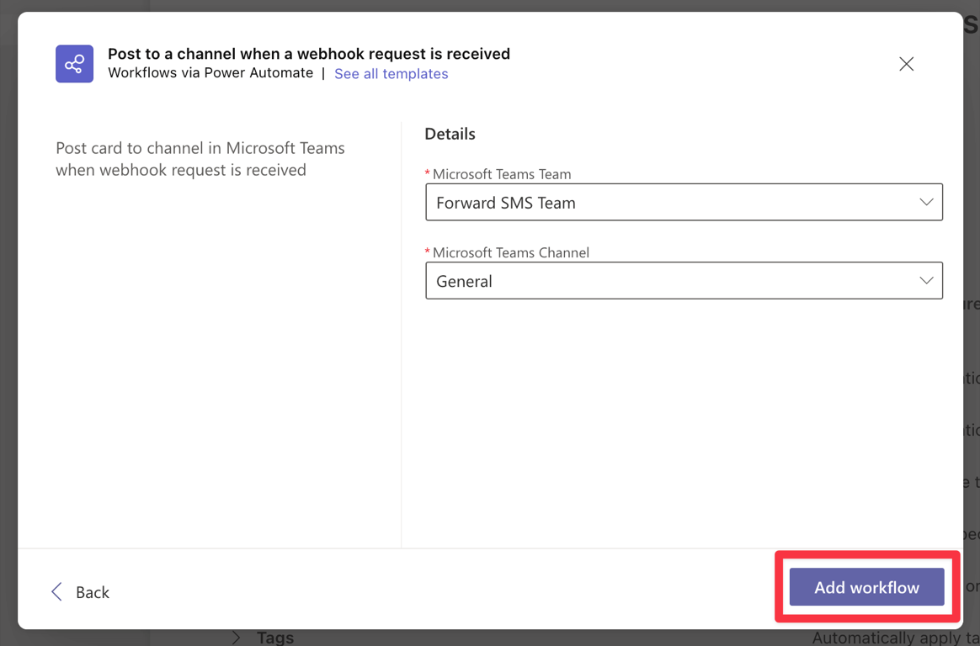The width and height of the screenshot is (980, 646).
Task: Expand the Tags section chevron behind dialog
Action: (x=237, y=638)
